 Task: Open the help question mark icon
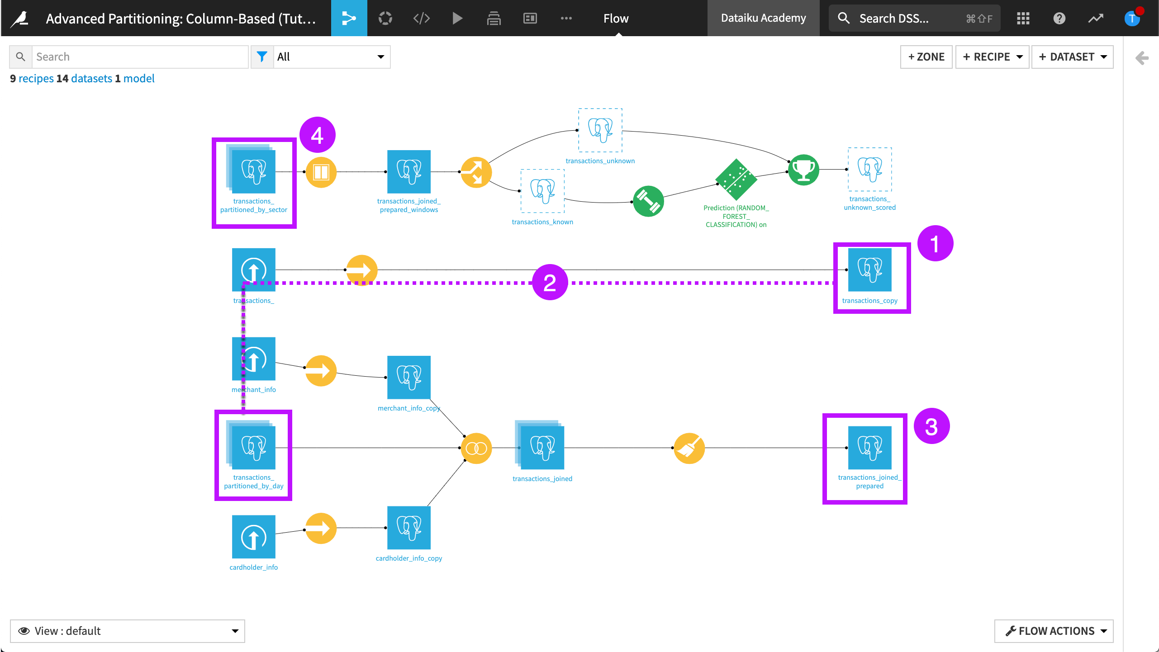click(x=1059, y=18)
